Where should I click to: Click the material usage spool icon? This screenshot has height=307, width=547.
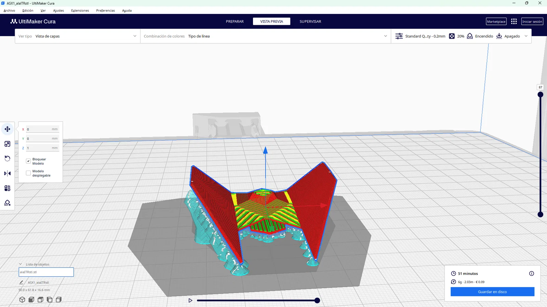tap(453, 282)
